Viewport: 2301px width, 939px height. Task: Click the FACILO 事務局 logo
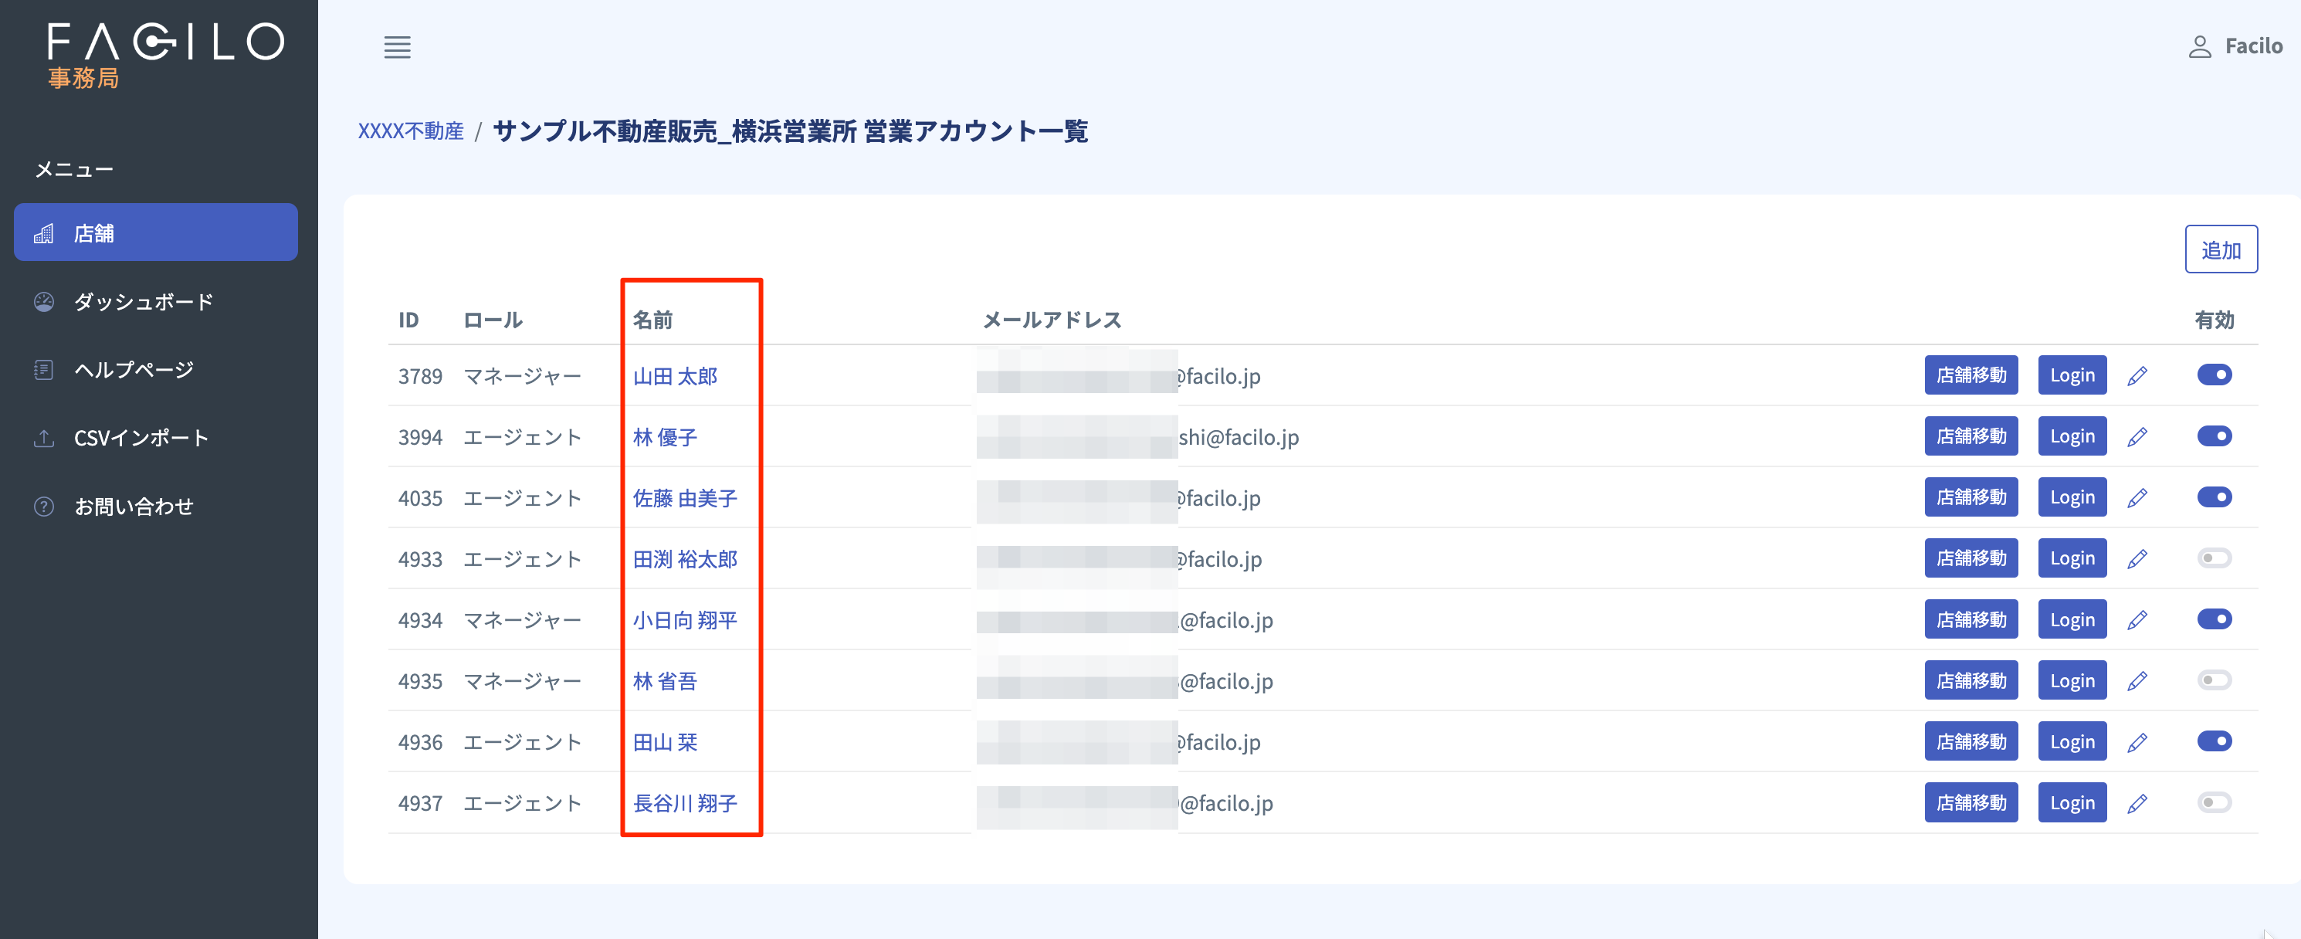166,56
